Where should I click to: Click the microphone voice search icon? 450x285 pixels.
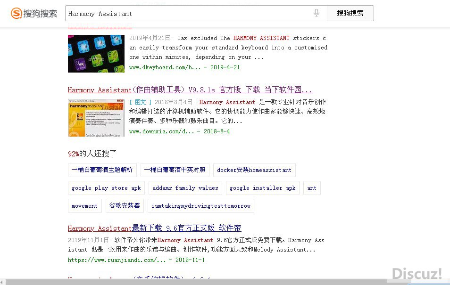pos(316,13)
